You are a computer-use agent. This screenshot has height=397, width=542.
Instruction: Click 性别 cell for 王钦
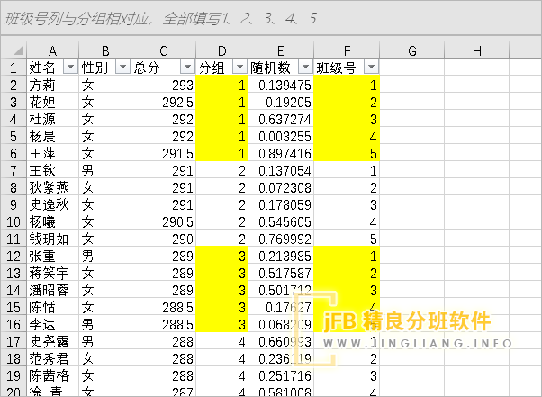coord(105,170)
